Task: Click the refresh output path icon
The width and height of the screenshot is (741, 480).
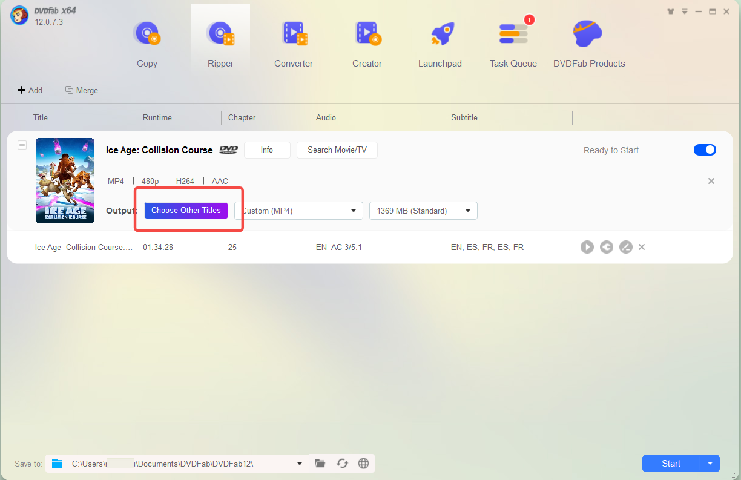Action: point(342,464)
